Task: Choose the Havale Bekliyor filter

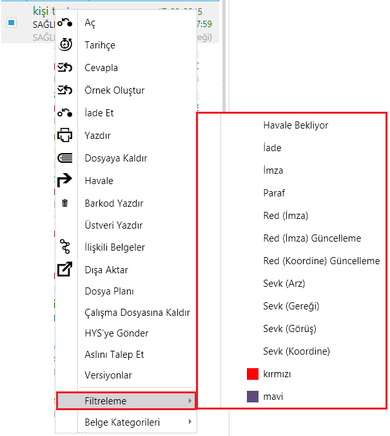Action: tap(296, 125)
